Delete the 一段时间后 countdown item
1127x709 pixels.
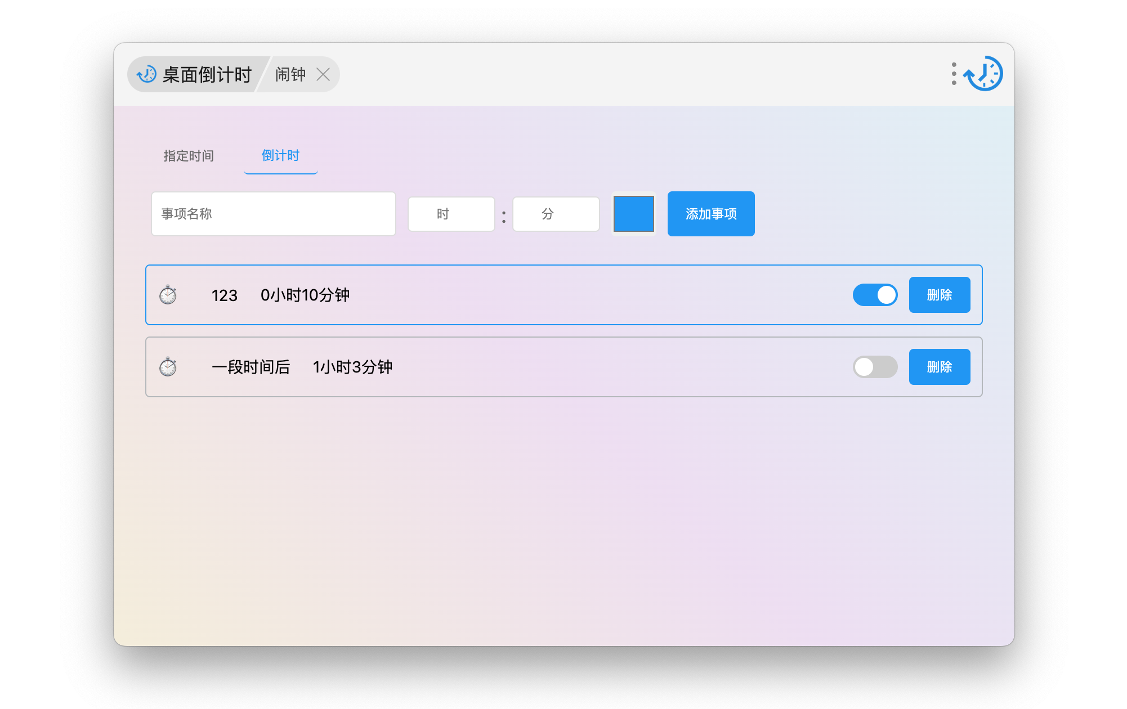click(939, 367)
